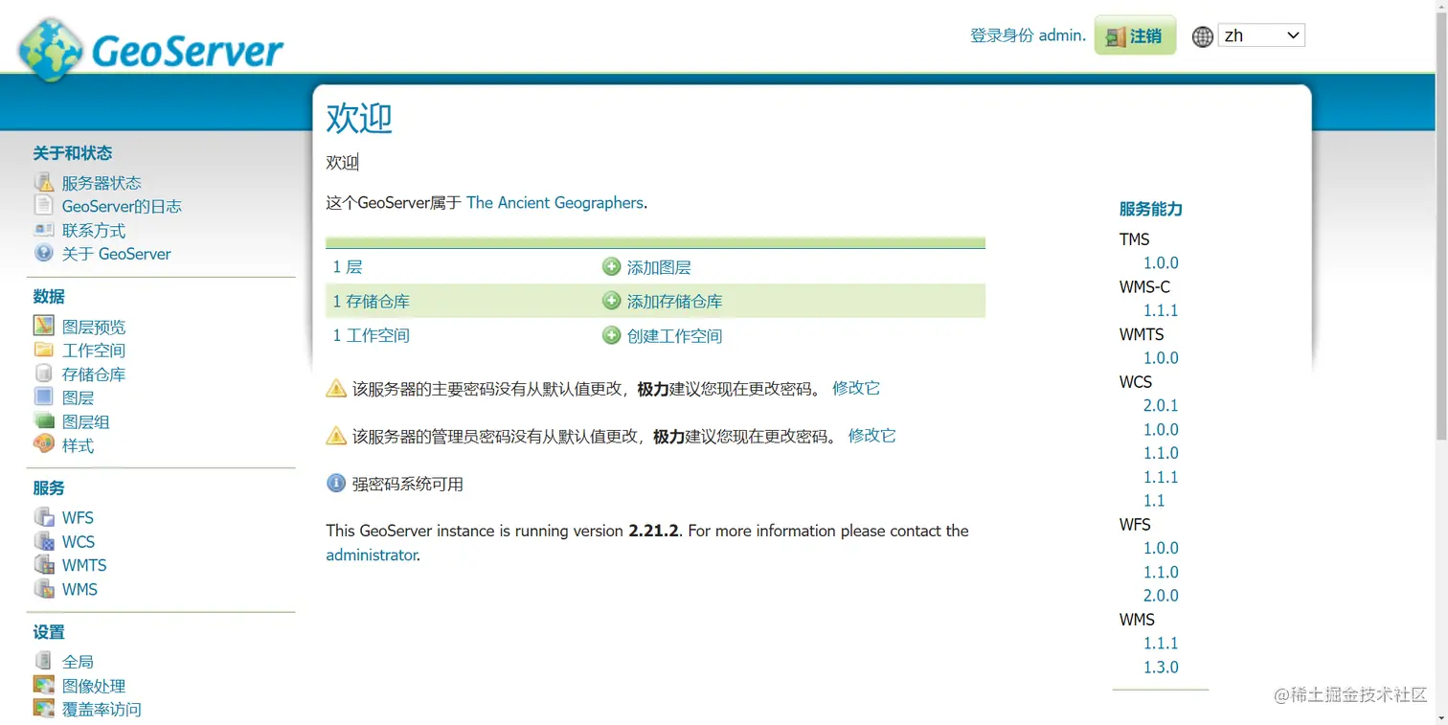The width and height of the screenshot is (1448, 725).
Task: Click the 1 存储仓库 count link
Action: pos(372,302)
